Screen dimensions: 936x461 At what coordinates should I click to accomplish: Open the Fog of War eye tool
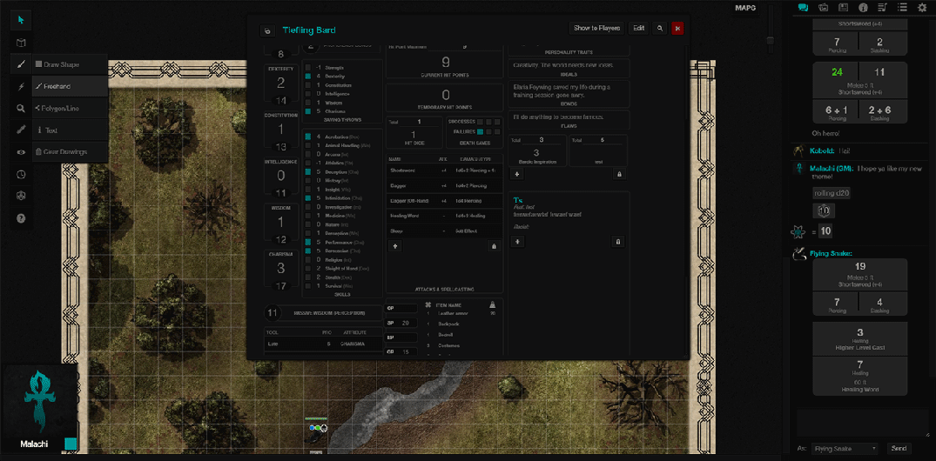point(21,152)
